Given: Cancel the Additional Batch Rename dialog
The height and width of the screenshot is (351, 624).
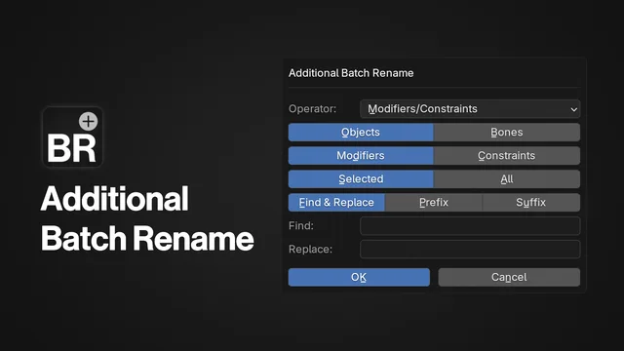Looking at the screenshot, I should click(509, 277).
